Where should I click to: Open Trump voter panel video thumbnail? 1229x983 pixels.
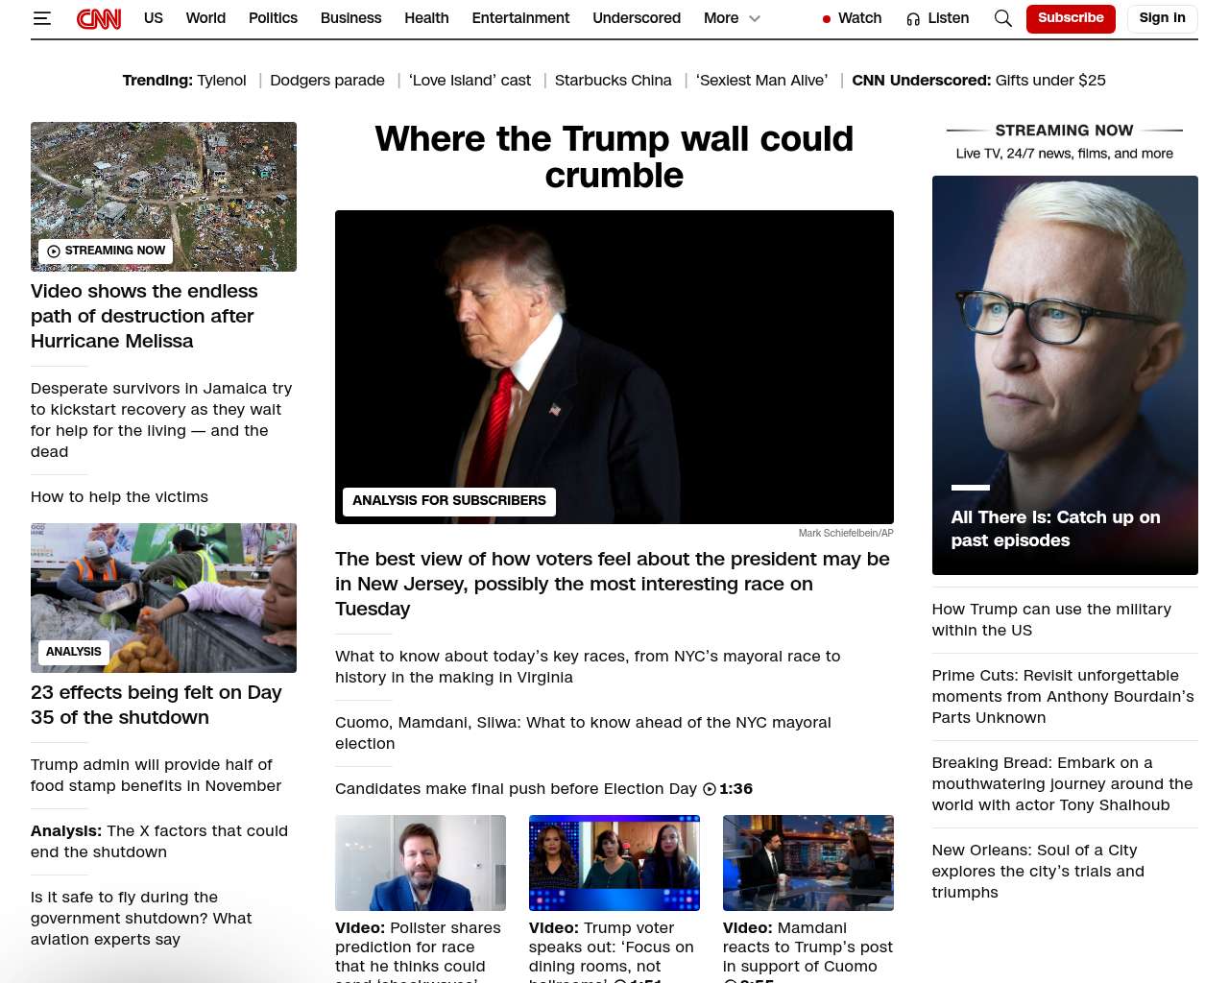tap(614, 863)
